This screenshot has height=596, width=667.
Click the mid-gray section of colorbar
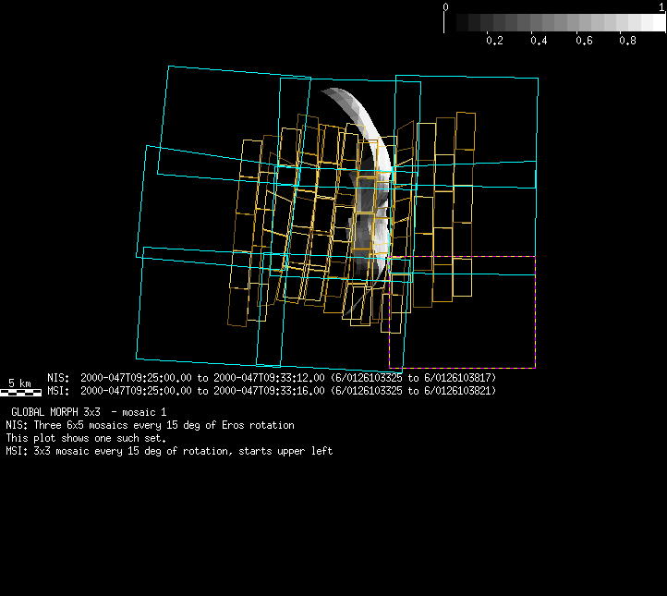coord(554,23)
